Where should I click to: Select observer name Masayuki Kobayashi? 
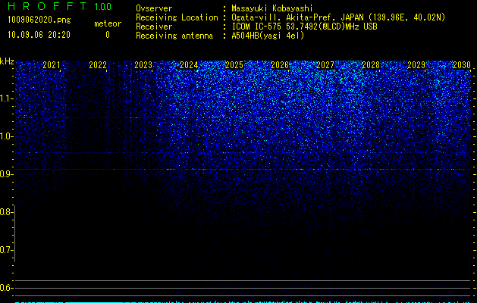tap(272, 8)
